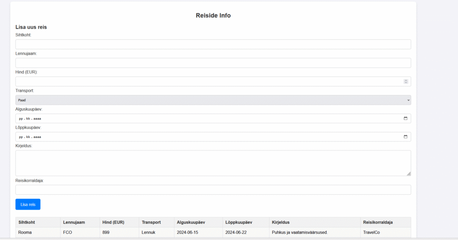Click the FCO airport cell in the table

(68, 232)
